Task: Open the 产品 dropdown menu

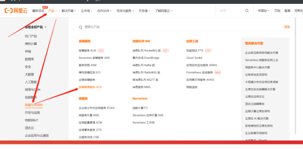Action: pos(53,11)
